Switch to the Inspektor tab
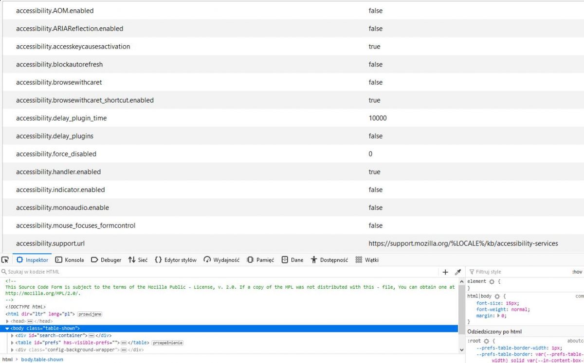This screenshot has height=363, width=584. 32,260
